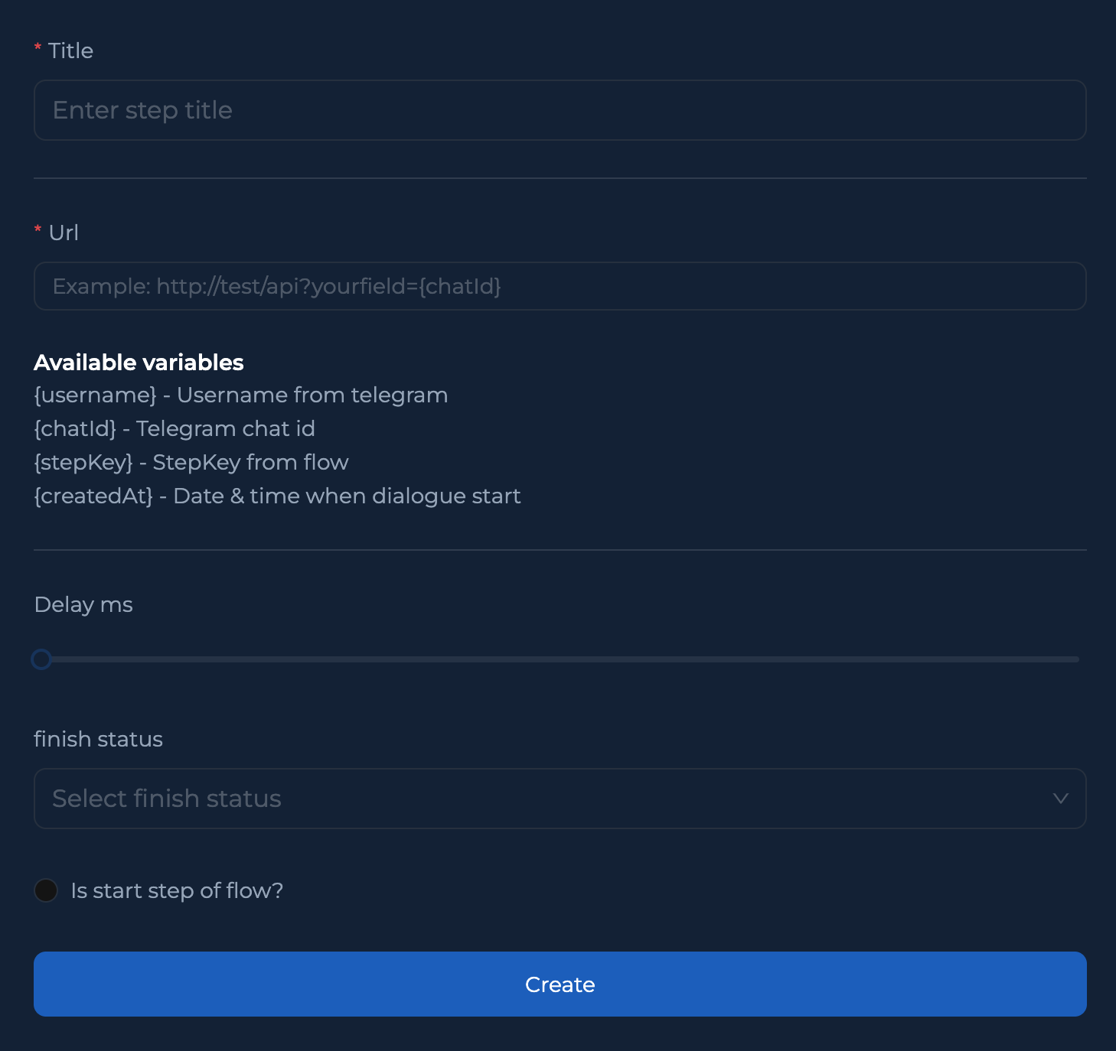Click the 'Is start step of flow?' label
The image size is (1116, 1051).
(177, 890)
